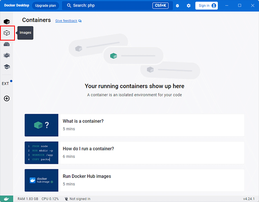This screenshot has width=259, height=202.
Task: Open the Run Docker Hub images guide
Action: tap(135, 180)
